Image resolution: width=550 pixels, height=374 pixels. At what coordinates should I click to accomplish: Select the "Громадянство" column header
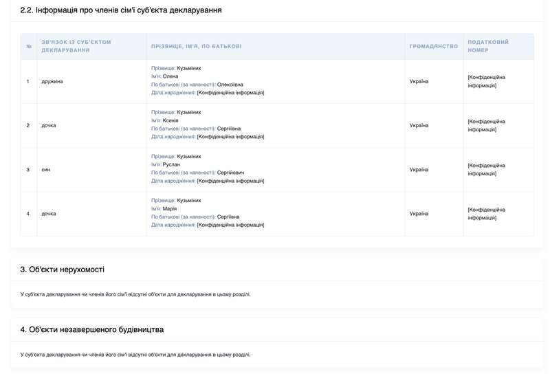(x=433, y=46)
